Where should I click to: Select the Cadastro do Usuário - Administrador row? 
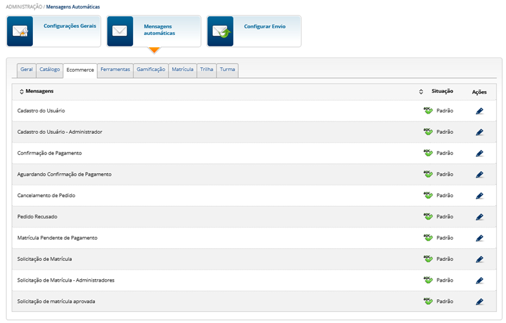point(59,132)
